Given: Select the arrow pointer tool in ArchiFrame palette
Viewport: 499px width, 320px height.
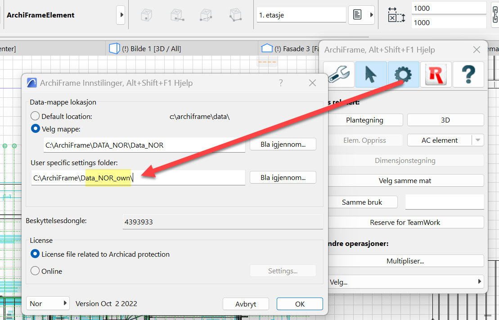Looking at the screenshot, I should [371, 75].
